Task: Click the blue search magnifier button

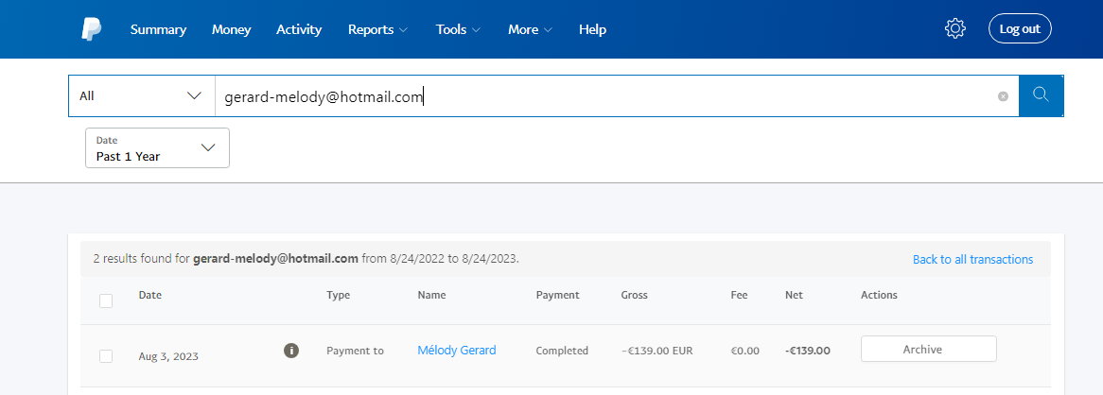Action: 1041,95
